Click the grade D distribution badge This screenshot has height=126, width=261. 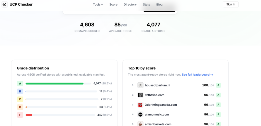pyautogui.click(x=20, y=107)
